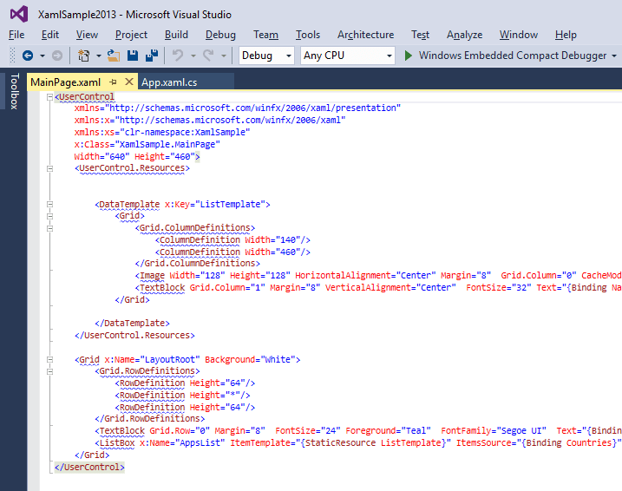Collapse the DataTemplate ListTemplate block
The width and height of the screenshot is (622, 491).
[x=49, y=204]
